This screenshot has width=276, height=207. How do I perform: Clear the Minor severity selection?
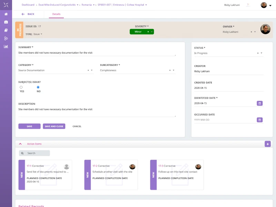point(148,32)
